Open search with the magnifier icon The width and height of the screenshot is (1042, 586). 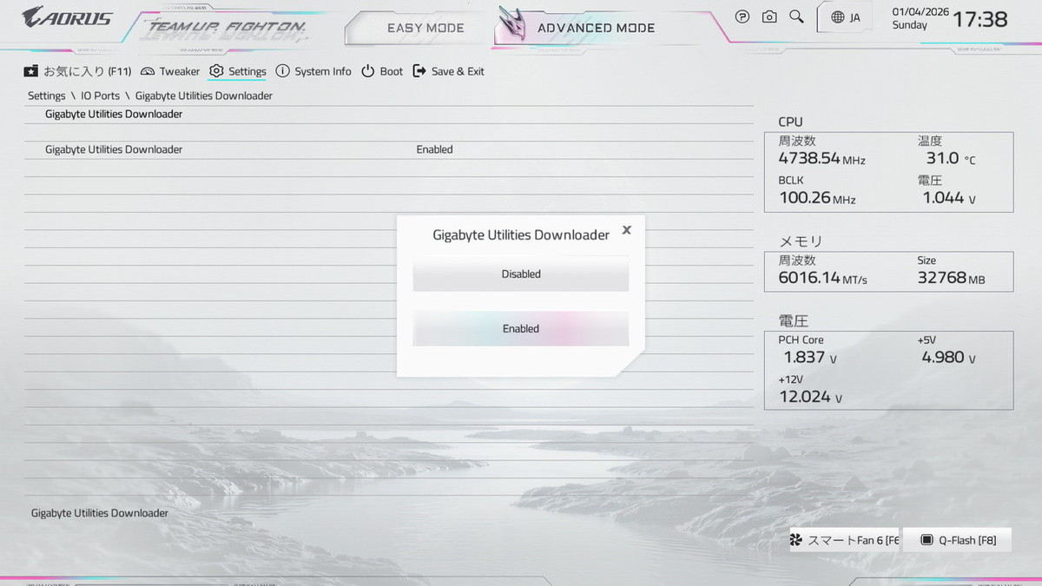pyautogui.click(x=796, y=16)
